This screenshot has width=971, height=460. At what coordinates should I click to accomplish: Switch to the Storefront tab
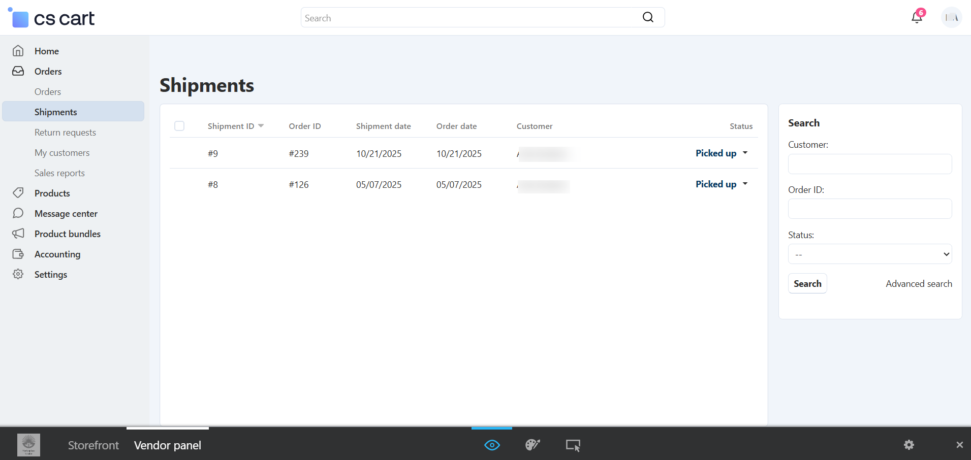(x=93, y=445)
